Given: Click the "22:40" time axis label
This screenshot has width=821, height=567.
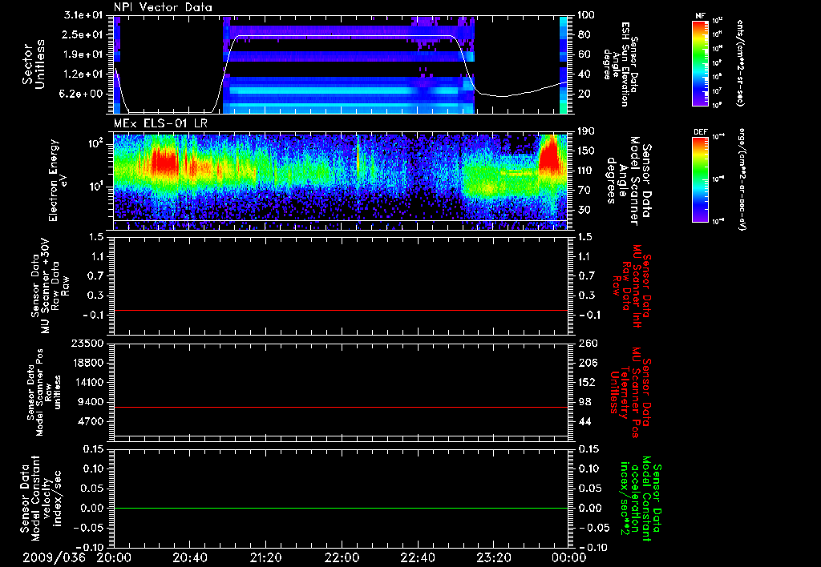Looking at the screenshot, I should 417,557.
